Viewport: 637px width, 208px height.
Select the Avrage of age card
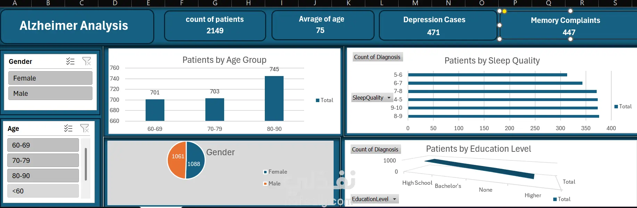[323, 25]
